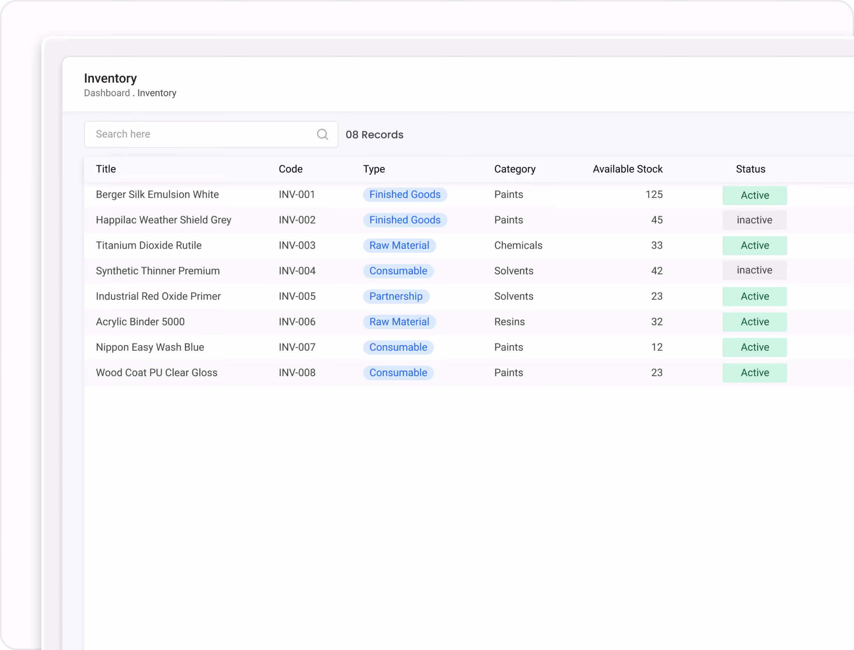Select Titanium Dioxide Rutile title

coord(149,246)
